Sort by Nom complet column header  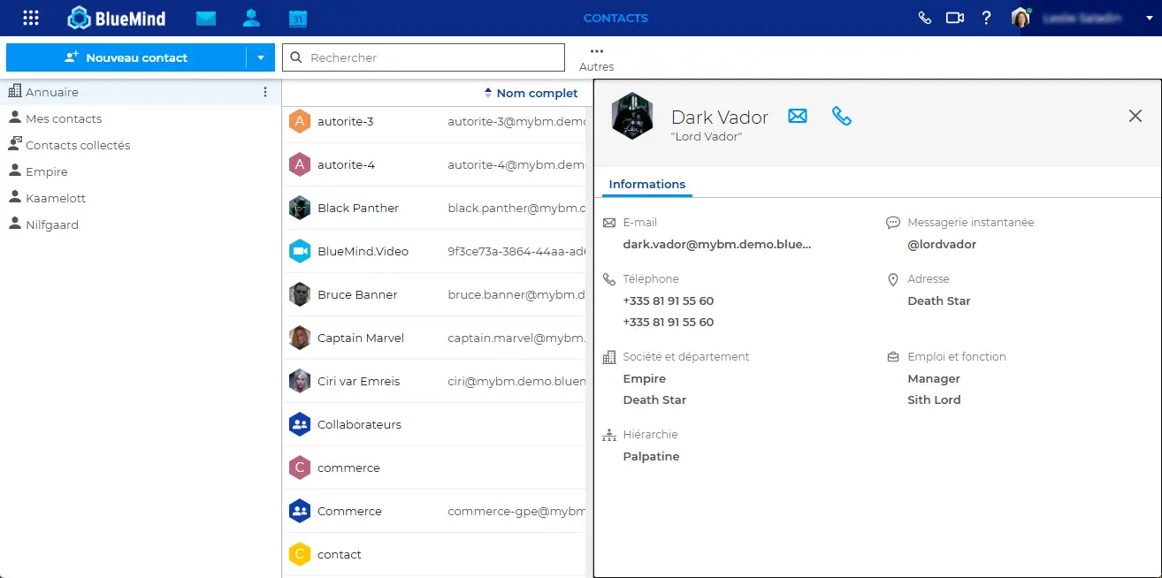click(531, 93)
